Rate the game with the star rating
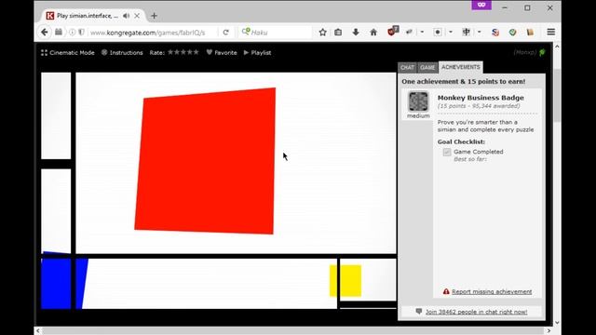596x335 pixels. (x=183, y=52)
